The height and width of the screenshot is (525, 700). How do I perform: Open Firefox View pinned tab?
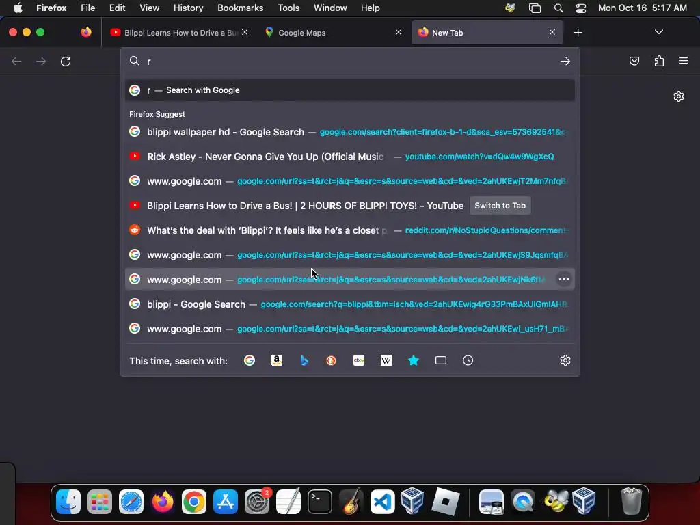86,32
